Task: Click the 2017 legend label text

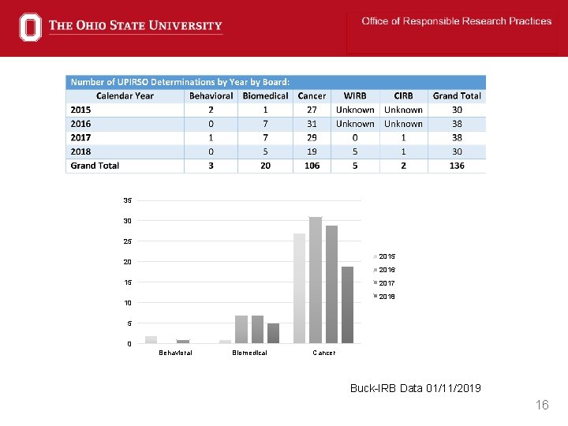Action: (x=387, y=283)
